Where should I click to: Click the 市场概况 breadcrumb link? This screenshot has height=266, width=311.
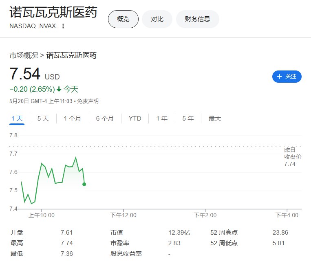[24, 55]
